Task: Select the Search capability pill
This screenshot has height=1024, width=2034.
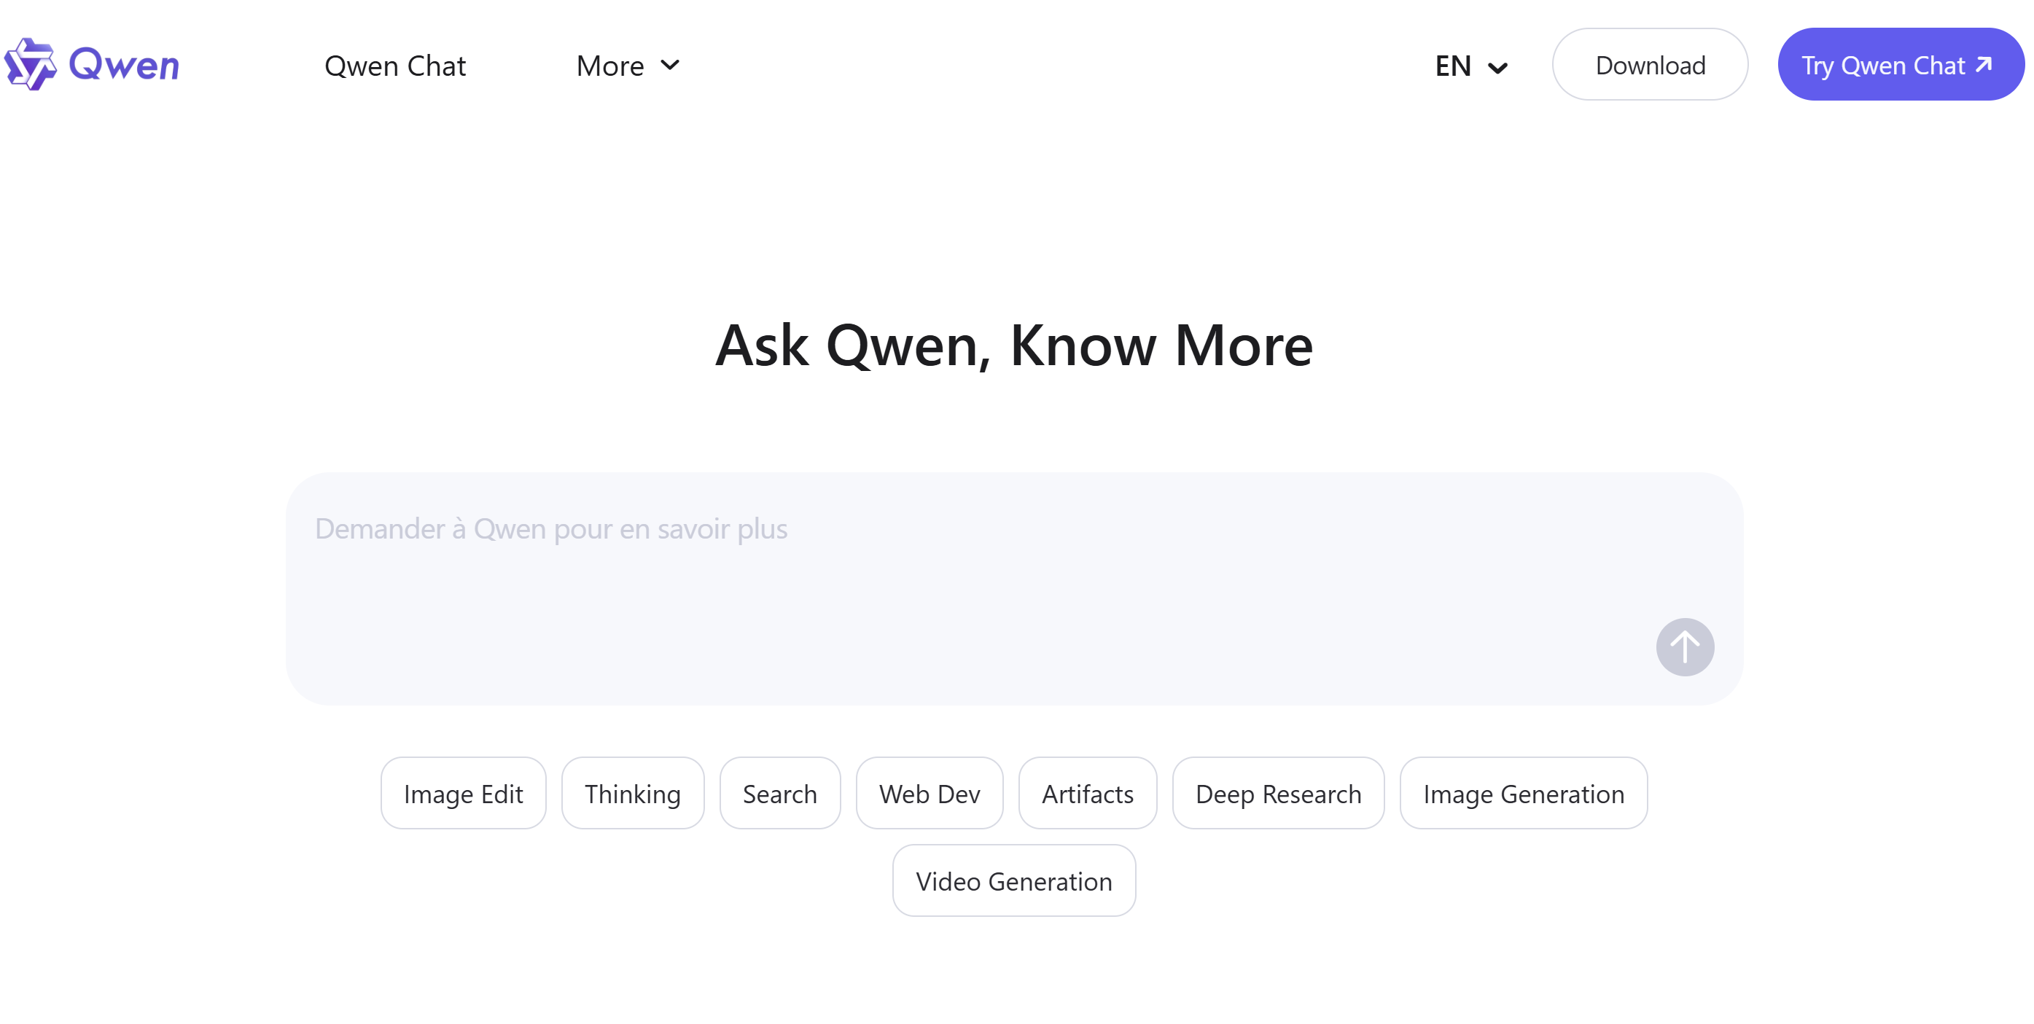Action: [x=779, y=793]
